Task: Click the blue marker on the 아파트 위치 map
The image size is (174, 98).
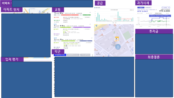Action: (40, 11)
